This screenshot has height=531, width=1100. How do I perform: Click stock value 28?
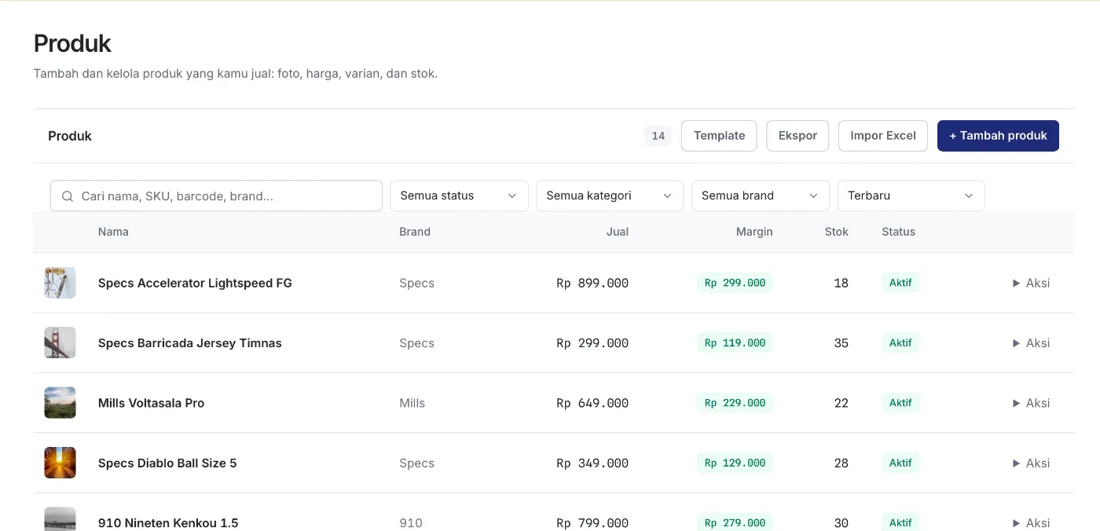(x=841, y=463)
